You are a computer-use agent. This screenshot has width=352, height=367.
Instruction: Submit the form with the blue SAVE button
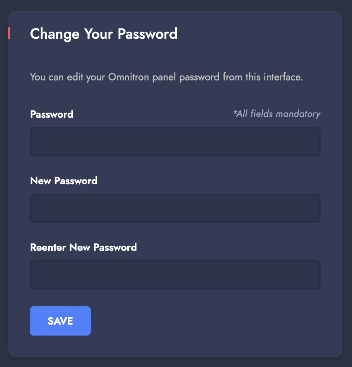pos(60,321)
